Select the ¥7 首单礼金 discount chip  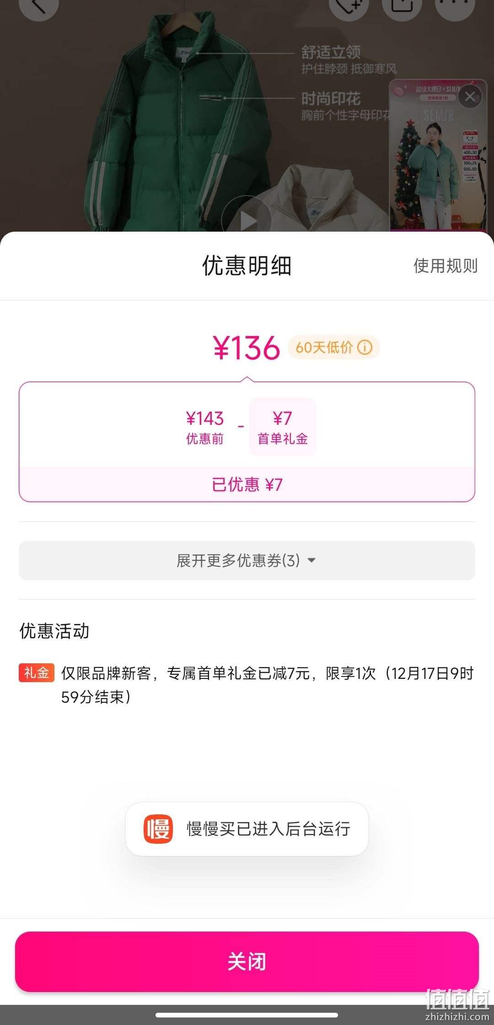[282, 427]
